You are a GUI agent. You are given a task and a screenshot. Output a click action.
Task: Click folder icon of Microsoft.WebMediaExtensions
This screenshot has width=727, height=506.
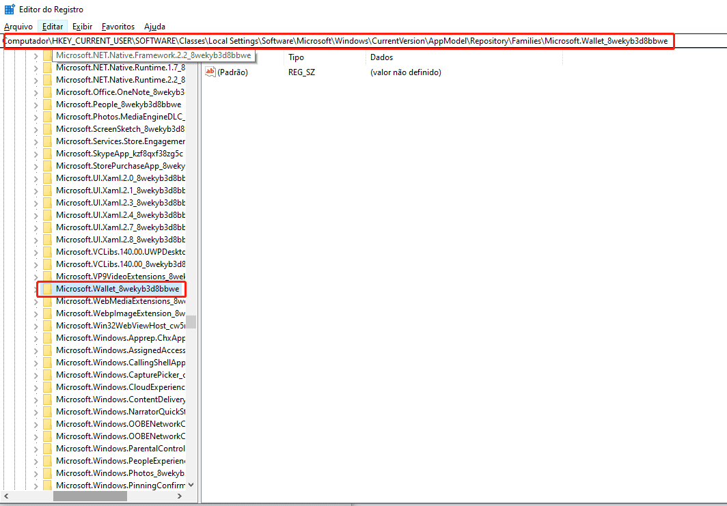(x=47, y=300)
